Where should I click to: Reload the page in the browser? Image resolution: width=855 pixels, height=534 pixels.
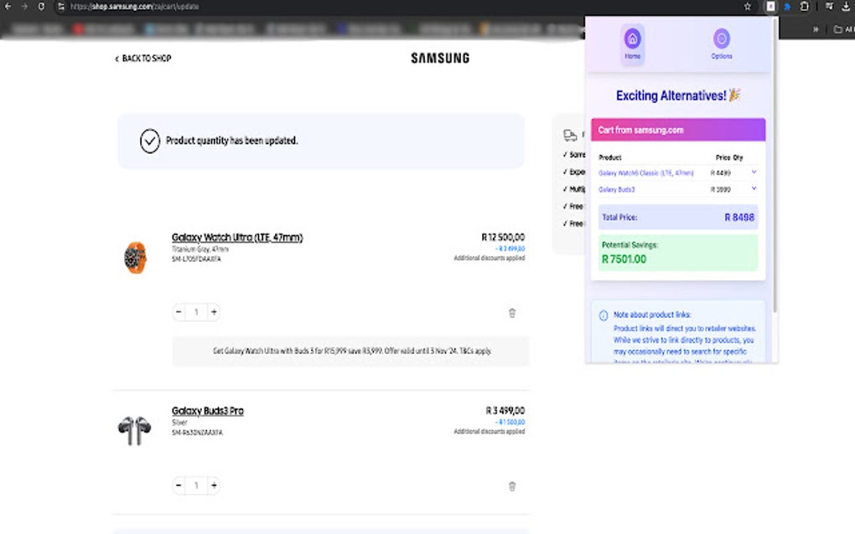41,7
